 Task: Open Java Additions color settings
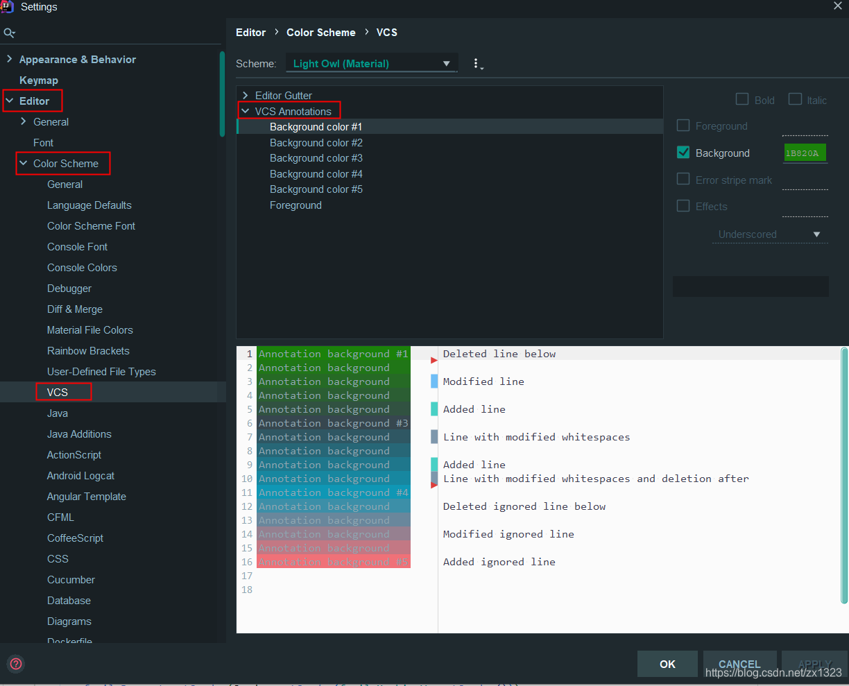tap(79, 434)
